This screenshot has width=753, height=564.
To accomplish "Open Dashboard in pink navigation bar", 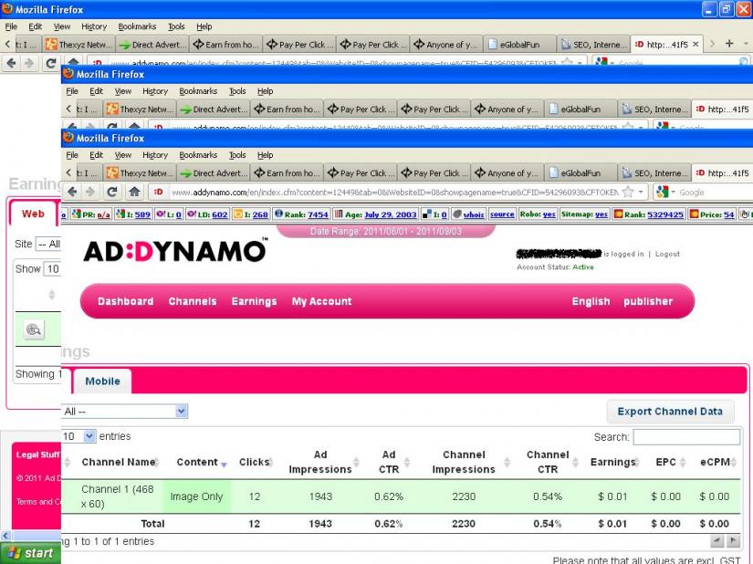I will coord(126,301).
